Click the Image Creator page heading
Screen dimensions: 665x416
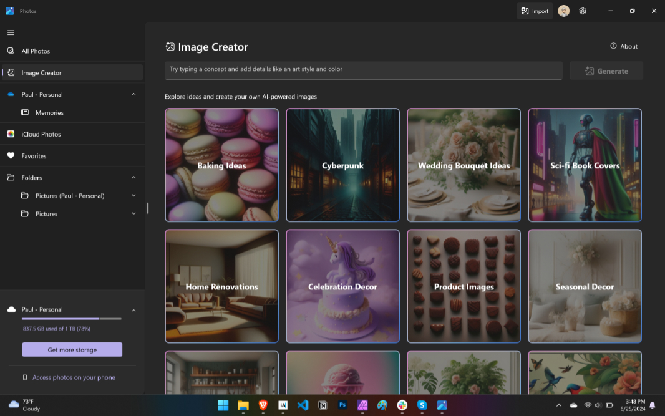pos(213,47)
